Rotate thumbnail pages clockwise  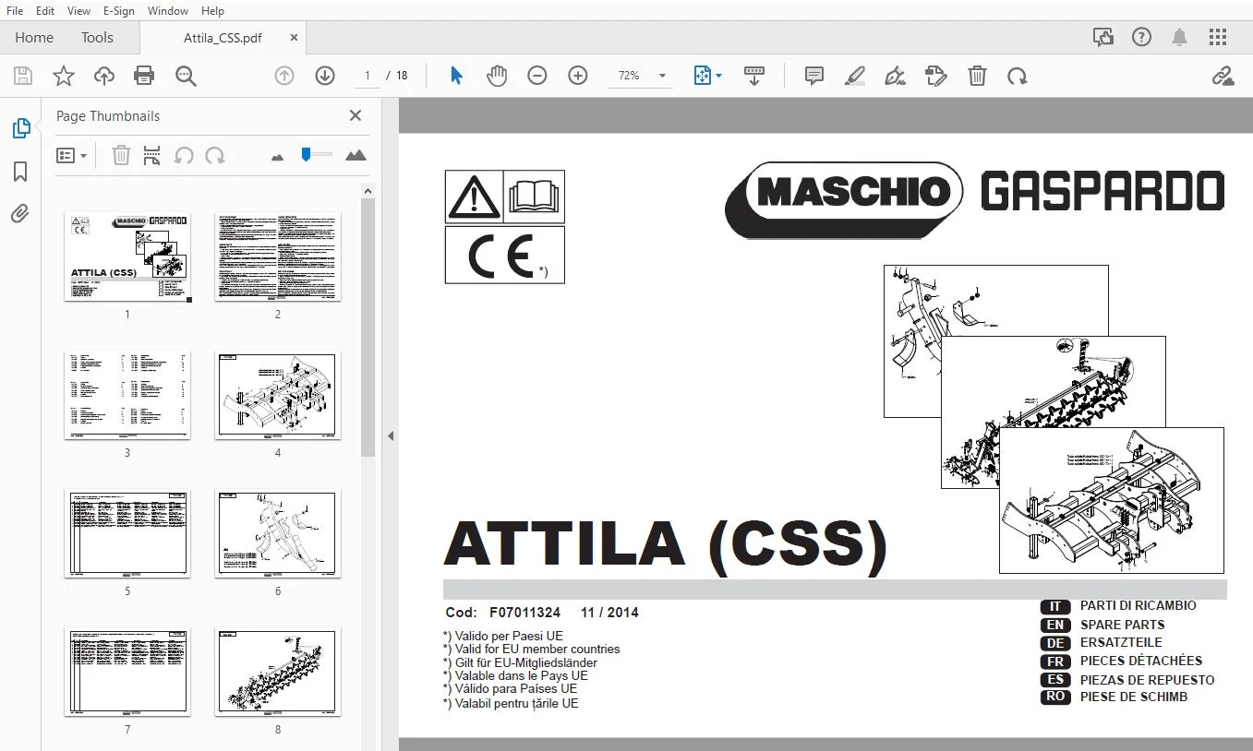pyautogui.click(x=215, y=155)
